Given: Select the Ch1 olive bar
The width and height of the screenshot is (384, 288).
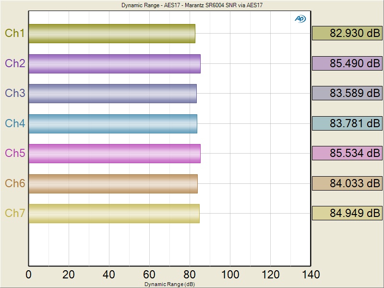Looking at the screenshot, I should 112,34.
